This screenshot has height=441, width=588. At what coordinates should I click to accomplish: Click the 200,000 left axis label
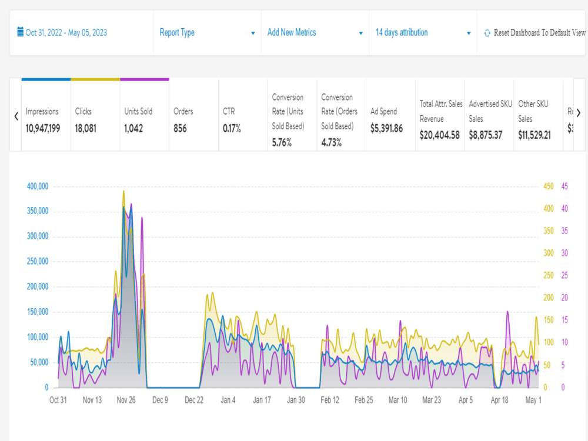pos(38,286)
